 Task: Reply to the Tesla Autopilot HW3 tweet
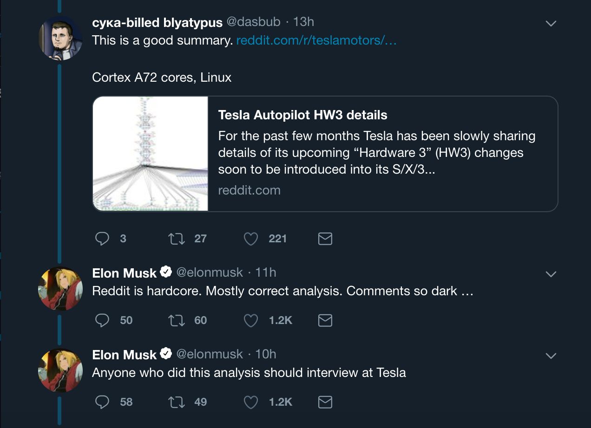coord(102,239)
